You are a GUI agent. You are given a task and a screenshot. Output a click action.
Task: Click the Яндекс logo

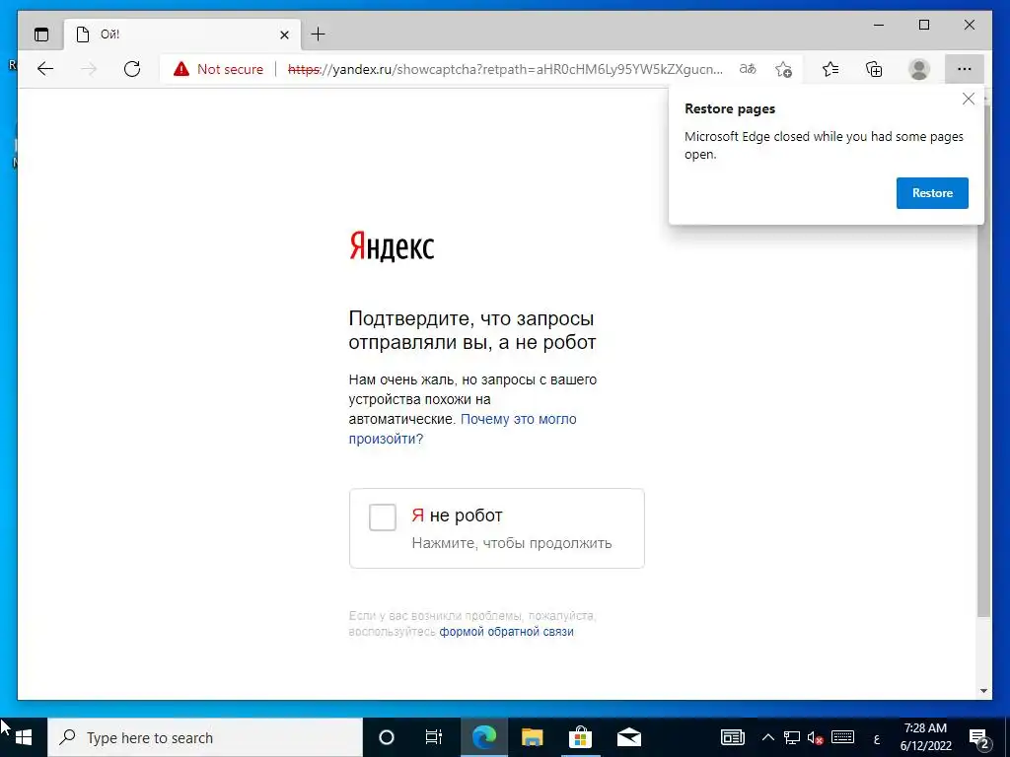(392, 246)
